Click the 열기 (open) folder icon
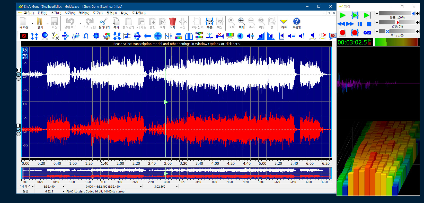This screenshot has height=203, width=424. point(40,22)
